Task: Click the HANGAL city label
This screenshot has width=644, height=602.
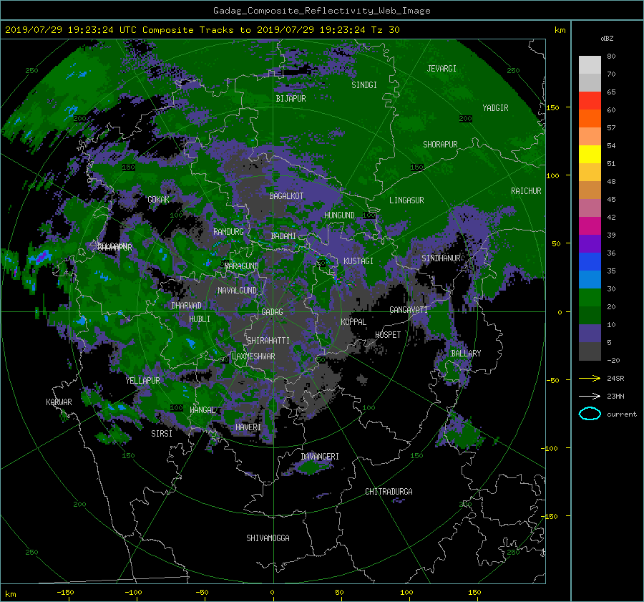Action: (x=203, y=410)
